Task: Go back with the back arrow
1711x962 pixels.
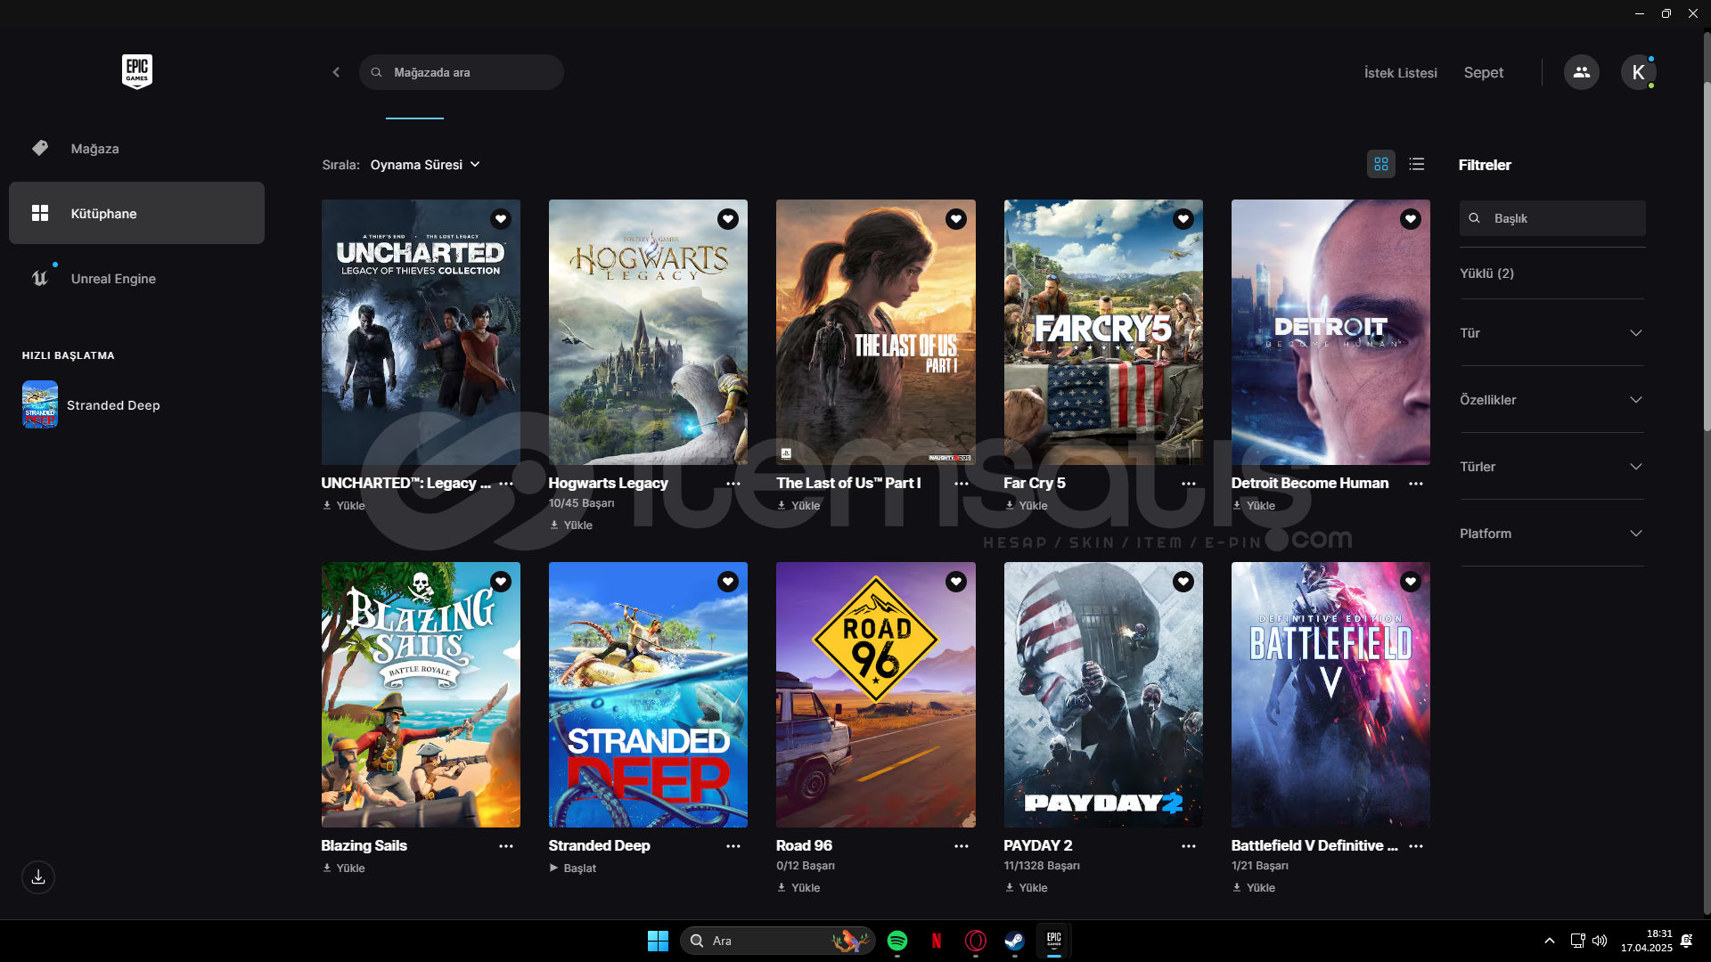Action: pyautogui.click(x=336, y=72)
